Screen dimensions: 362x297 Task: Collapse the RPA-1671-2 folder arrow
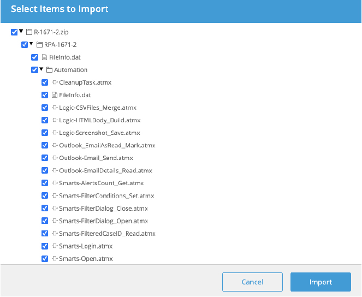coord(31,44)
